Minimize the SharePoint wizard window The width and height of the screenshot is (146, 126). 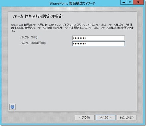pos(124,2)
